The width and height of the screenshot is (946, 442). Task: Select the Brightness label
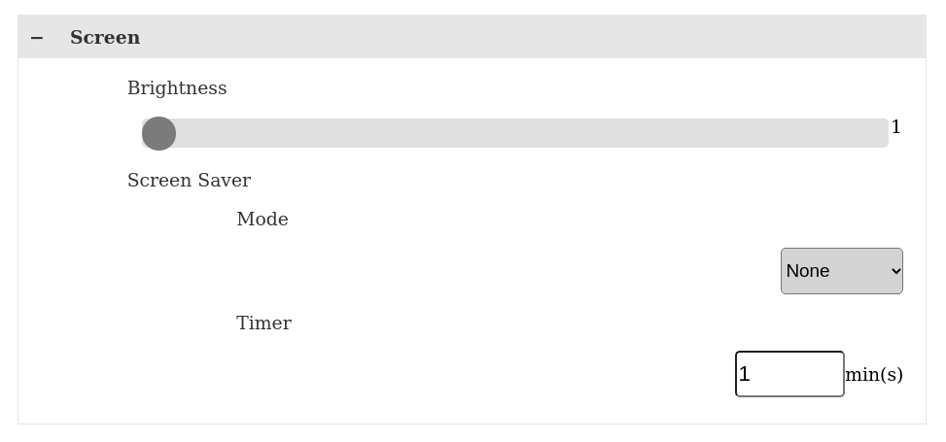click(177, 88)
